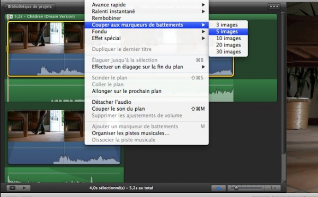
Task: Pick 10 images from the submenu
Action: pyautogui.click(x=228, y=38)
